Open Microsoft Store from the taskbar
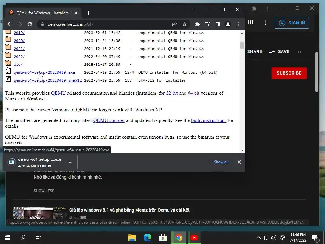This screenshot has width=325, height=244. [x=163, y=238]
